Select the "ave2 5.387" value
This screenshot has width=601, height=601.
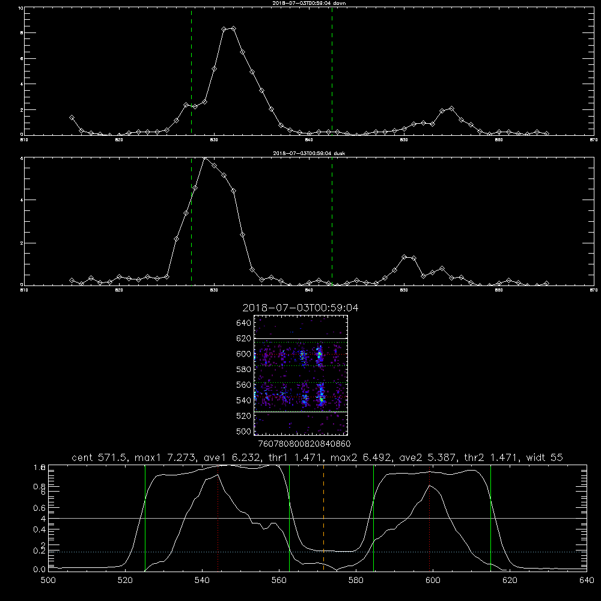(x=427, y=457)
